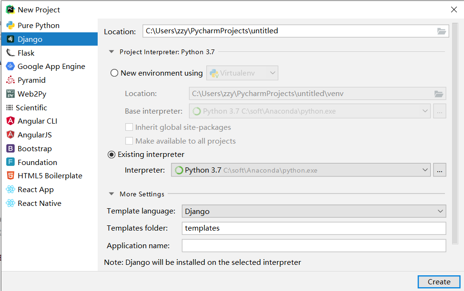Click the Pyramid framework icon
464x291 pixels.
coord(10,80)
